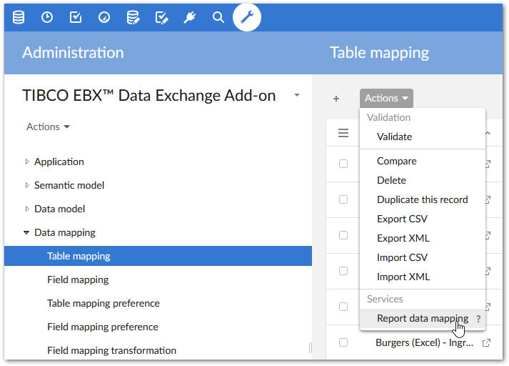Tick the first row checkbox in the table
Viewport: 509px width, 366px height.
pos(343,164)
